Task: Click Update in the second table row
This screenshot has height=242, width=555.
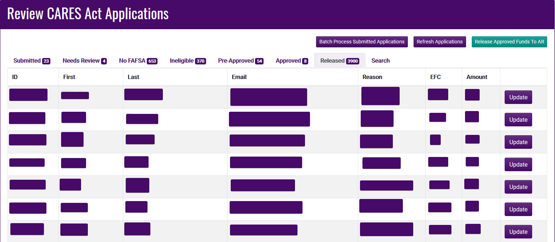Action: (518, 120)
